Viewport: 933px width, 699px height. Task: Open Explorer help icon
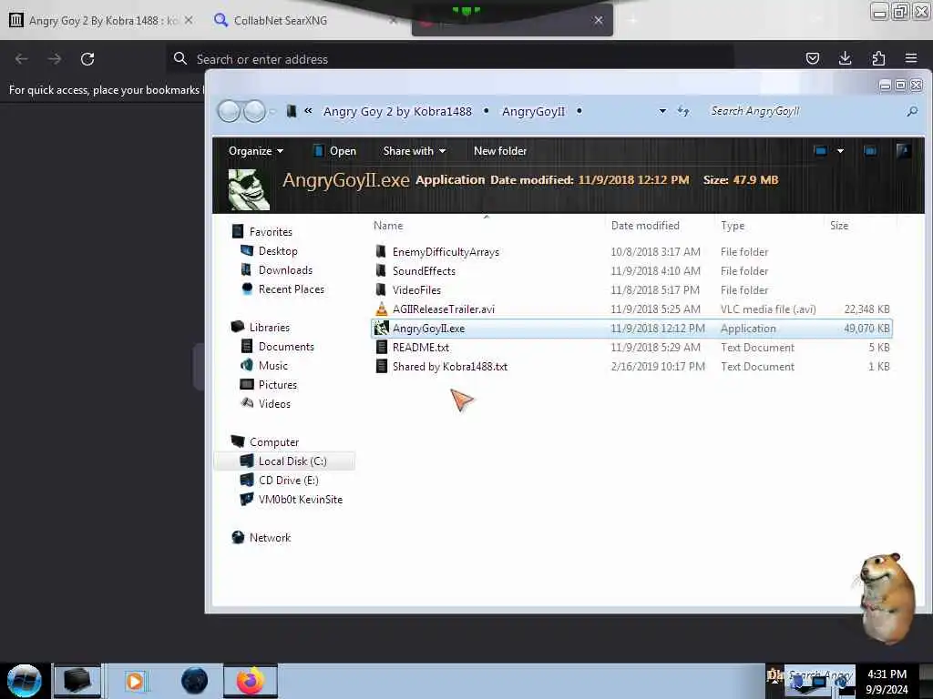pos(903,151)
